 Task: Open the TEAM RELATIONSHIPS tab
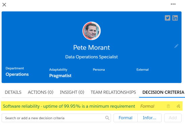tap(113, 92)
